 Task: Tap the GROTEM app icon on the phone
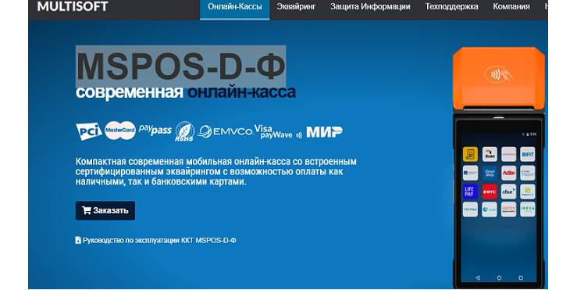click(508, 209)
